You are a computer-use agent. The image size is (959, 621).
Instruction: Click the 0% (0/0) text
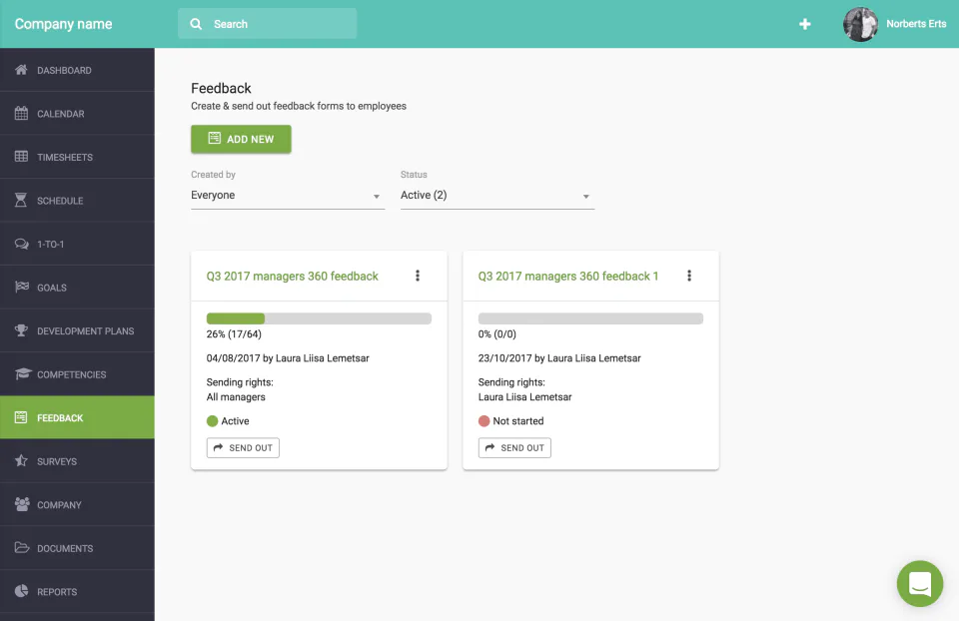click(497, 334)
